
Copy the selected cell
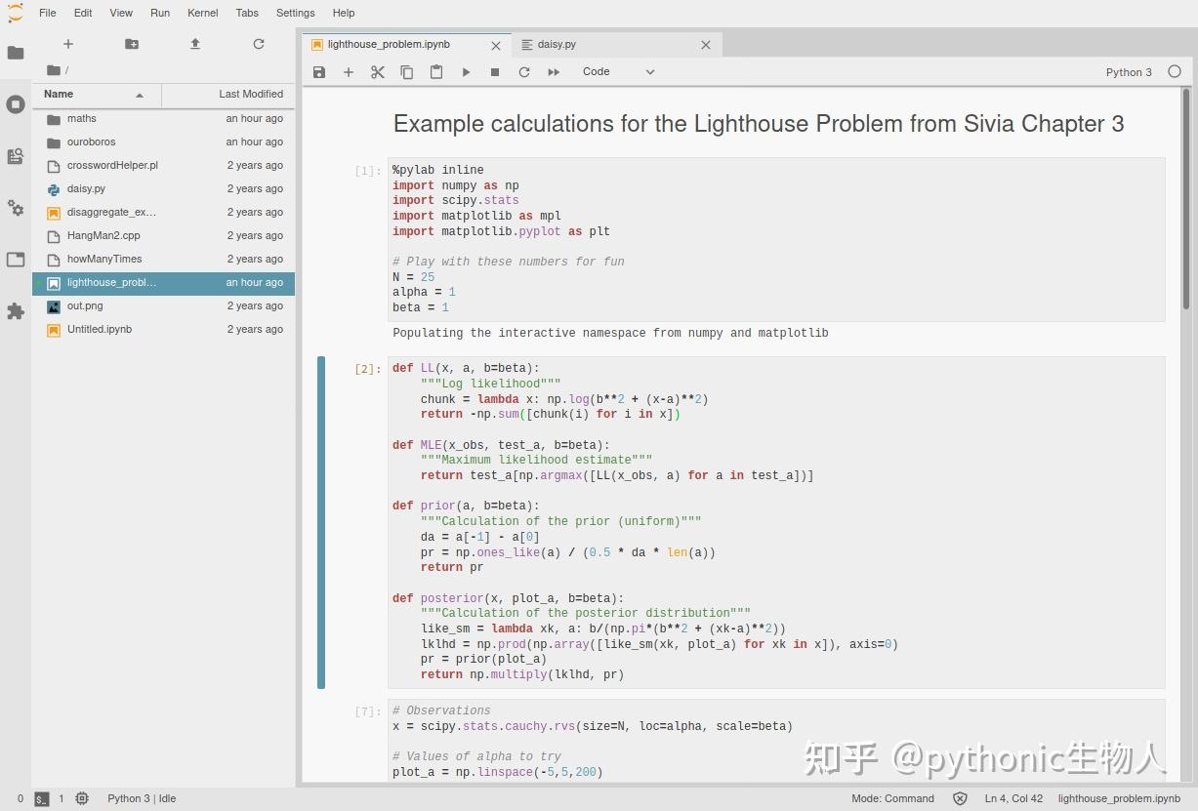tap(407, 71)
